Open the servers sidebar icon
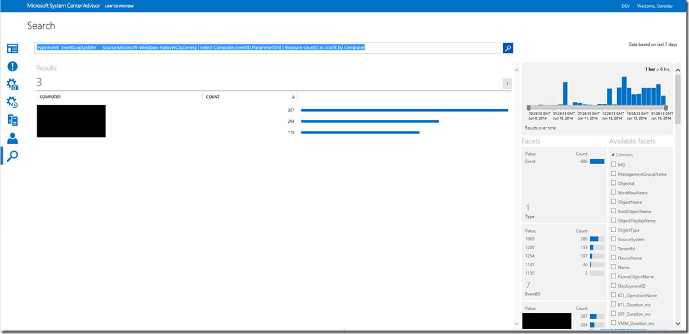Screen dimensions: 689x334 (x=12, y=120)
